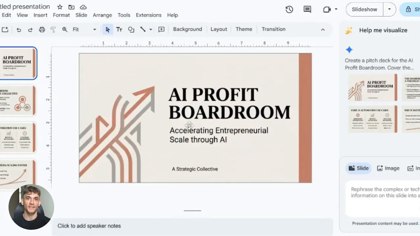The image size is (420, 236).
Task: Click the presentation title text
Action: click(25, 7)
